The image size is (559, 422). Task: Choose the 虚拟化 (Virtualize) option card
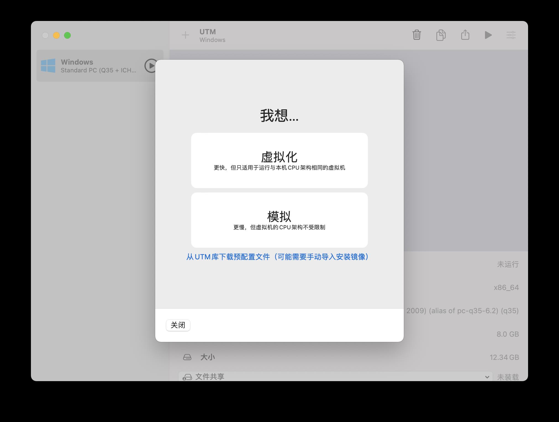tap(279, 160)
